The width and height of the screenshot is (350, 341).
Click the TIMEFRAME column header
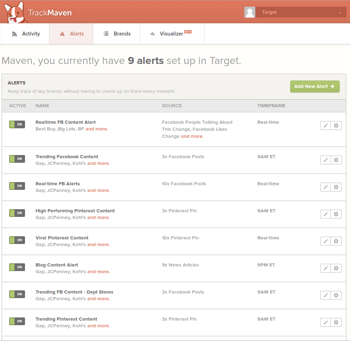pyautogui.click(x=271, y=106)
